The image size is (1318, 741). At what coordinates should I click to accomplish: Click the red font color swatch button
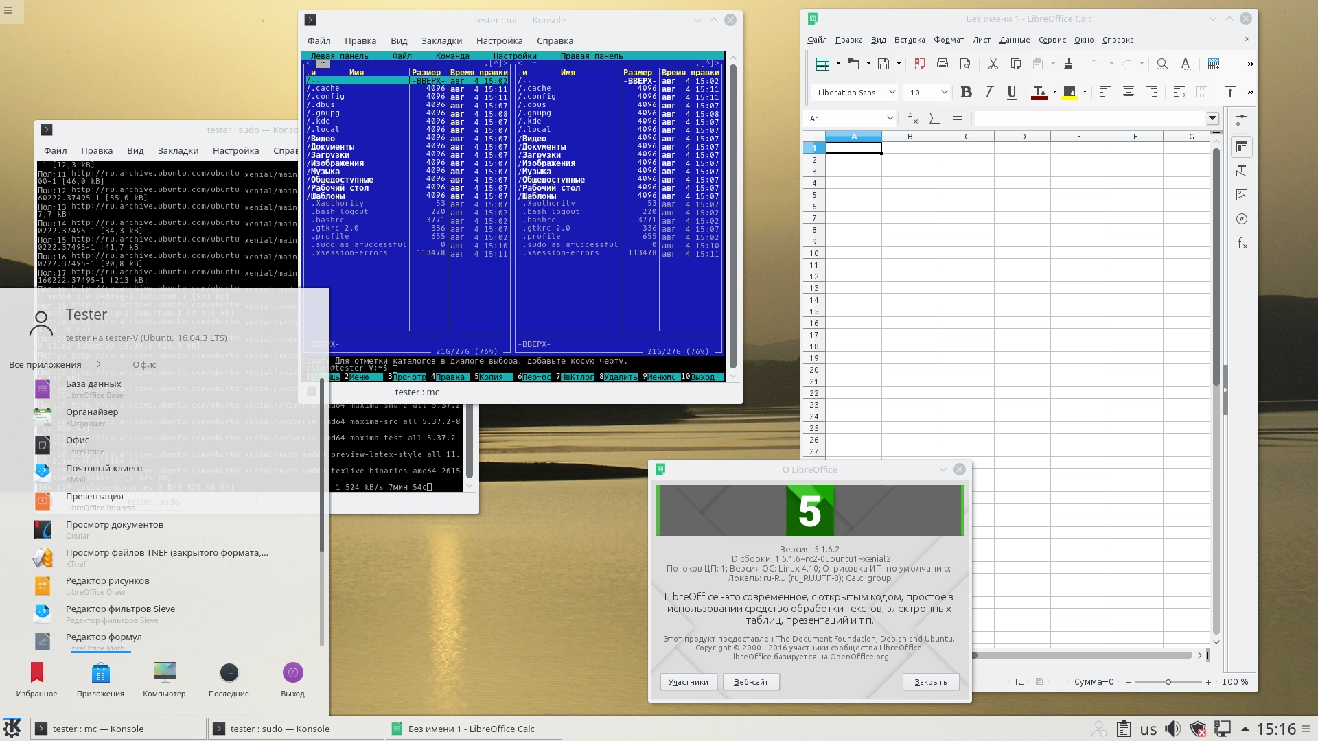(x=1039, y=92)
